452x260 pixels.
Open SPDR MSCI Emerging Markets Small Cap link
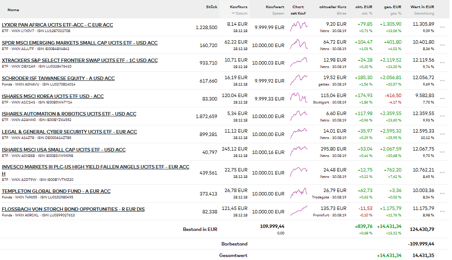tap(80, 43)
